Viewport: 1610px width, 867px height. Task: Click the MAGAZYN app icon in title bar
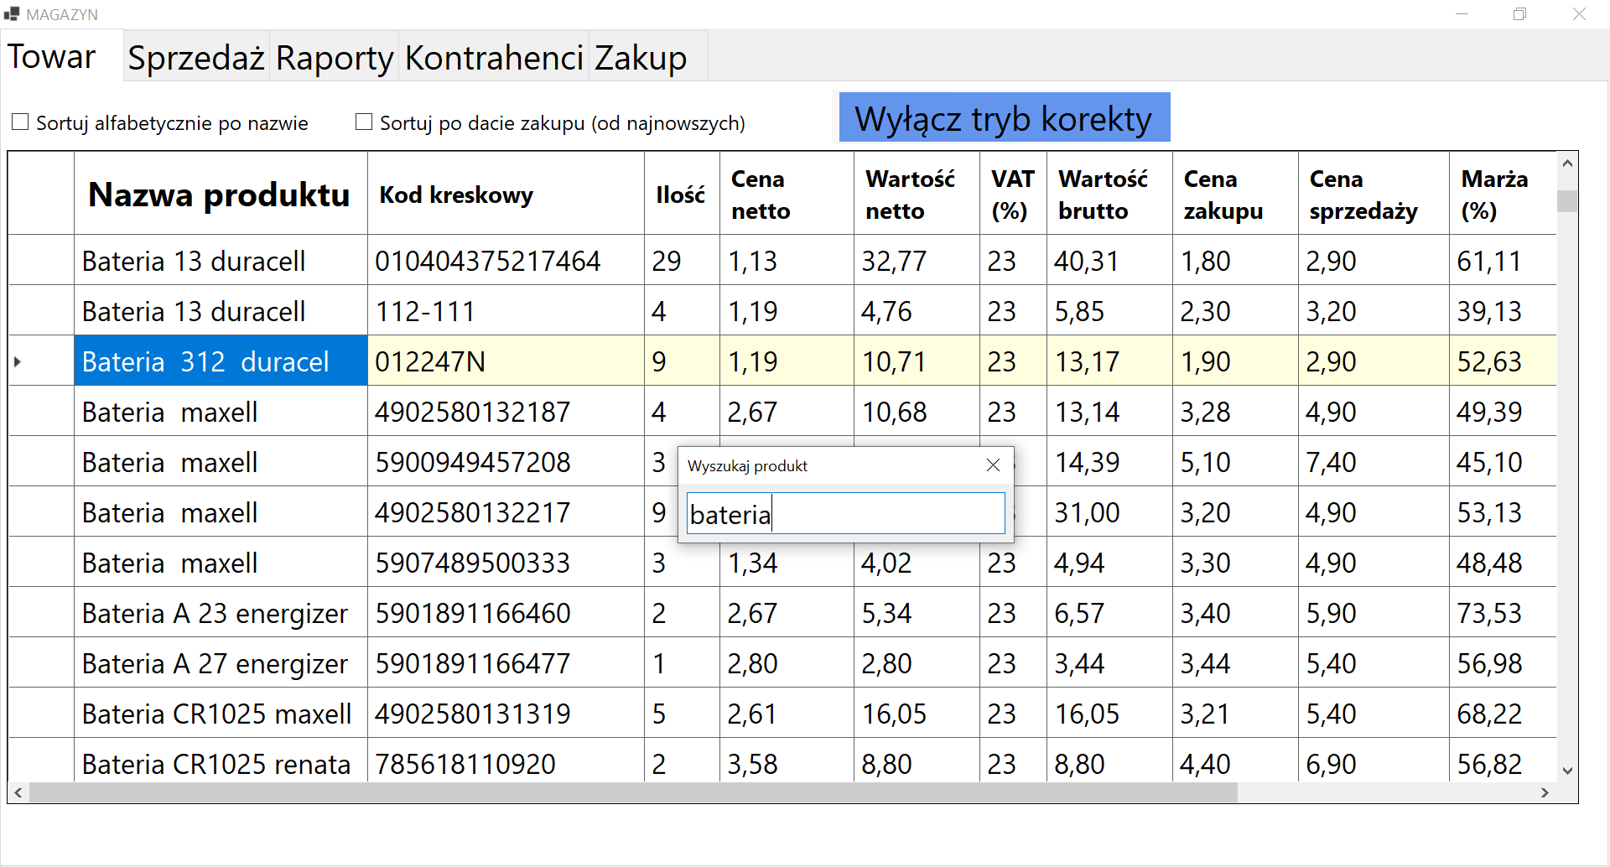pos(12,14)
